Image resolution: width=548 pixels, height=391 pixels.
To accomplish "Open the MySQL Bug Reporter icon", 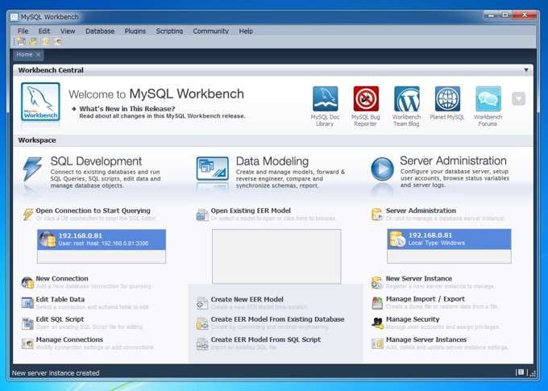I will [366, 99].
